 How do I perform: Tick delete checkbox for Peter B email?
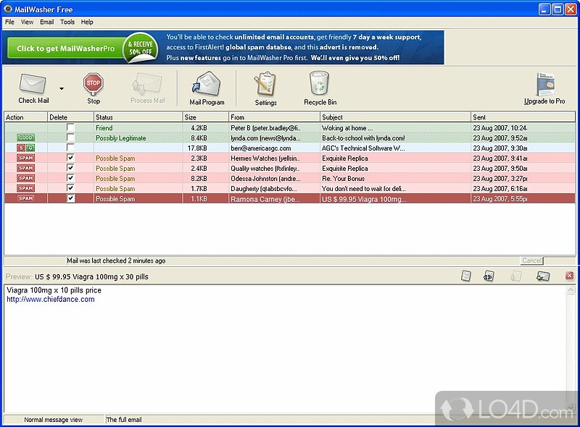(x=70, y=127)
